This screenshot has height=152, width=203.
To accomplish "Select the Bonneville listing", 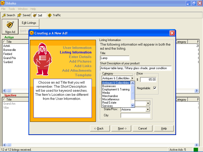I will [x=10, y=50].
